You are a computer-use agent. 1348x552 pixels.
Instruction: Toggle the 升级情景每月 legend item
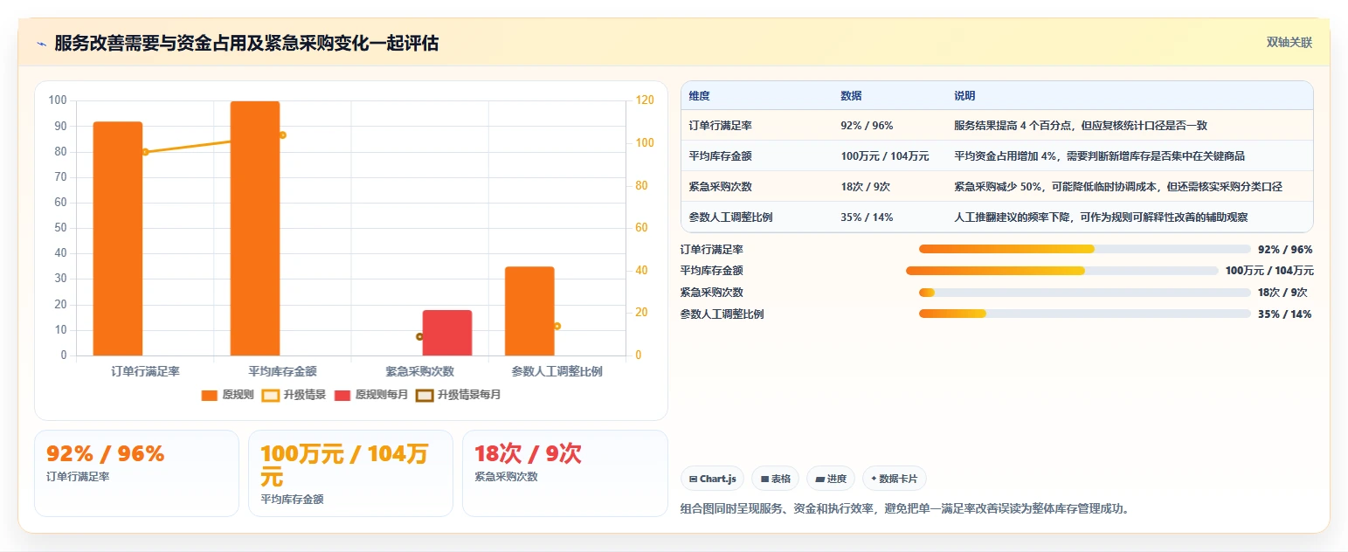click(x=459, y=395)
